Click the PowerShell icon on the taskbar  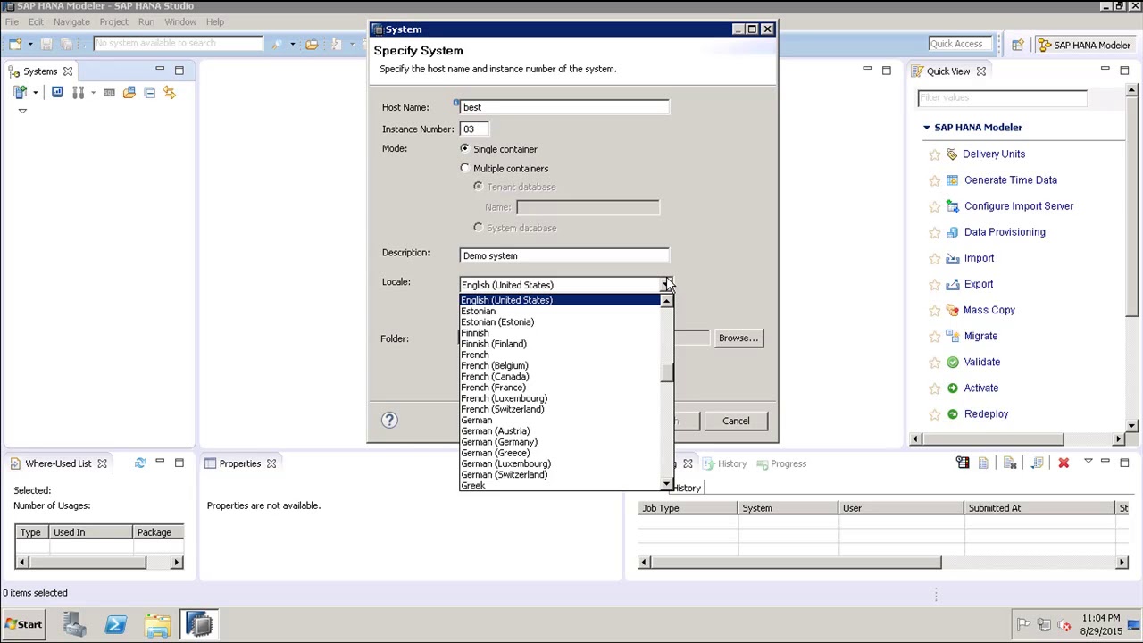(x=115, y=625)
